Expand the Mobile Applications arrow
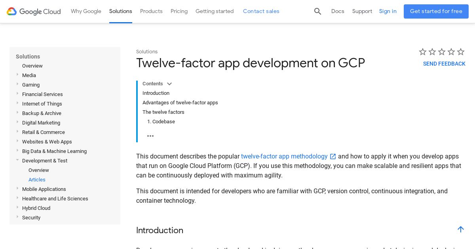The image size is (475, 249). coord(17,189)
